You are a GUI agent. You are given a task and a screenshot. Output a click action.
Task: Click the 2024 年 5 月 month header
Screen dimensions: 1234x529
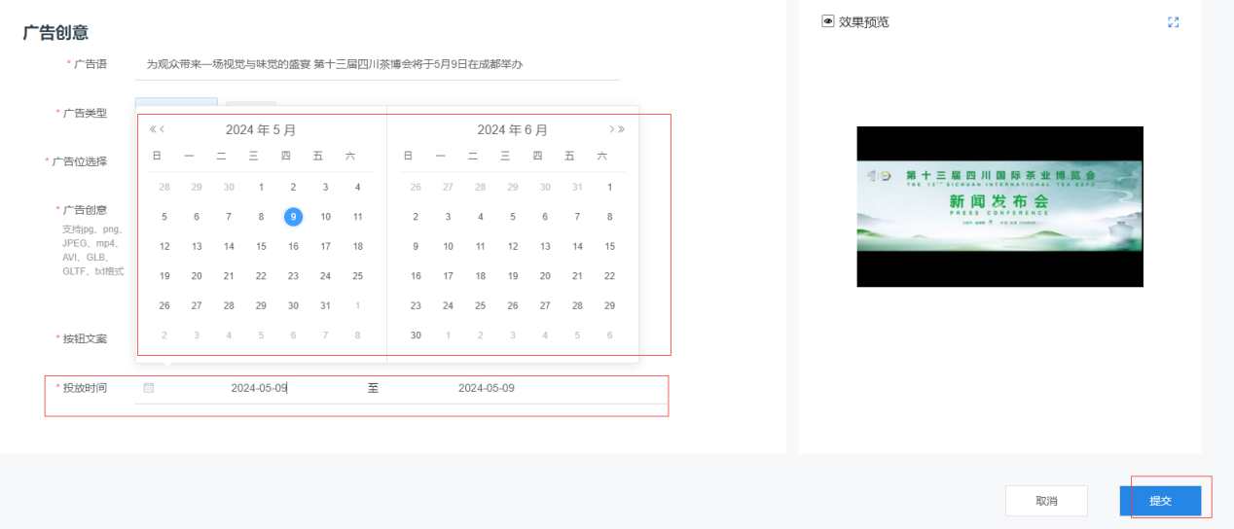(261, 130)
